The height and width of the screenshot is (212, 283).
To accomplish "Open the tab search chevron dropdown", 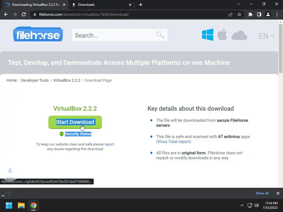I will [239, 4].
